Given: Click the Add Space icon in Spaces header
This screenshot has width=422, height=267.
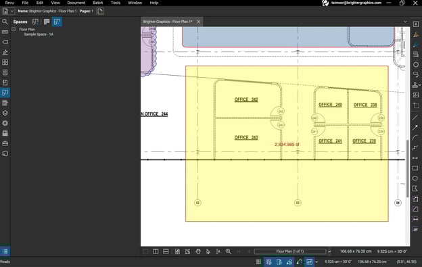Looking at the screenshot, I should tap(35, 22).
